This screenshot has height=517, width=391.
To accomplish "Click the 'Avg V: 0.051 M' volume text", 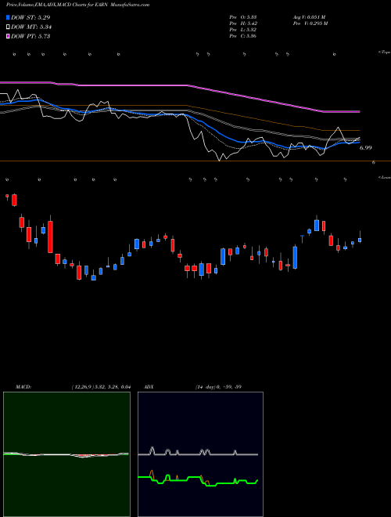I will point(310,17).
